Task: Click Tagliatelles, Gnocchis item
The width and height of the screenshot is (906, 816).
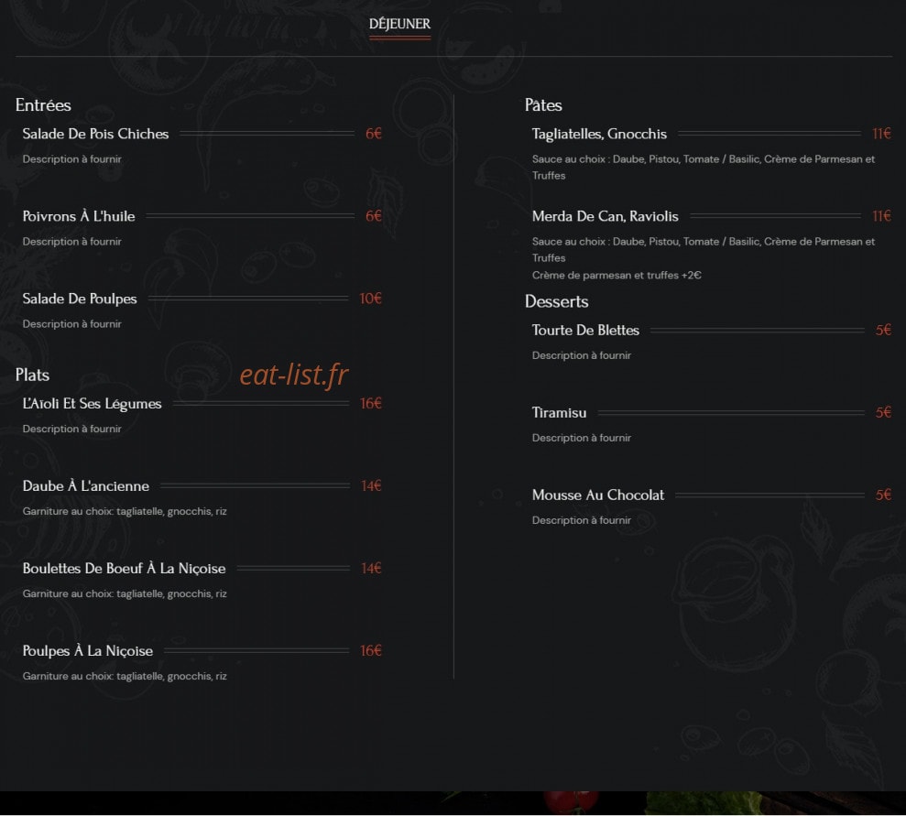Action: point(599,134)
